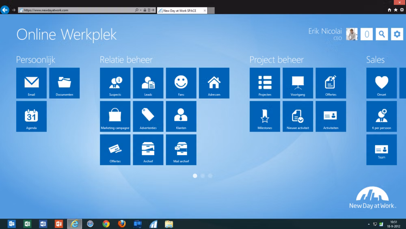
Task: Click the New Day at Work logo
Action: pyautogui.click(x=372, y=198)
